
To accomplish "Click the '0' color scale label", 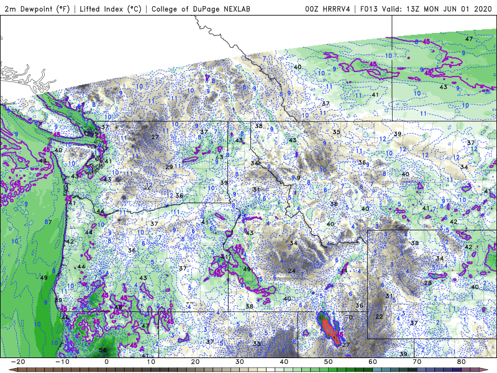I will [106, 362].
